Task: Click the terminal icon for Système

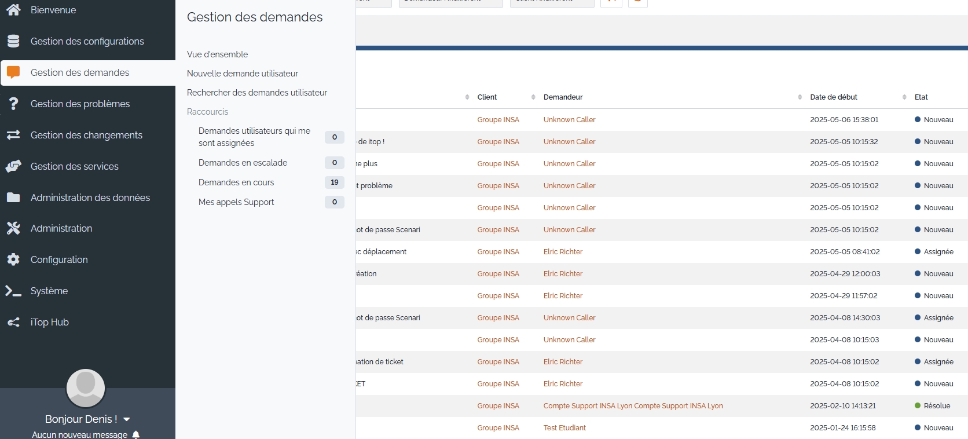Action: (13, 291)
